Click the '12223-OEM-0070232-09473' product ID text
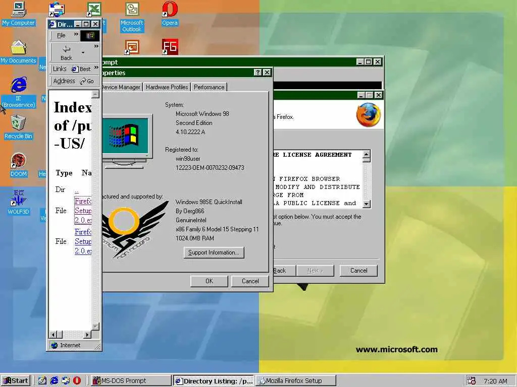Viewport: 517px width, 387px height. pyautogui.click(x=210, y=167)
